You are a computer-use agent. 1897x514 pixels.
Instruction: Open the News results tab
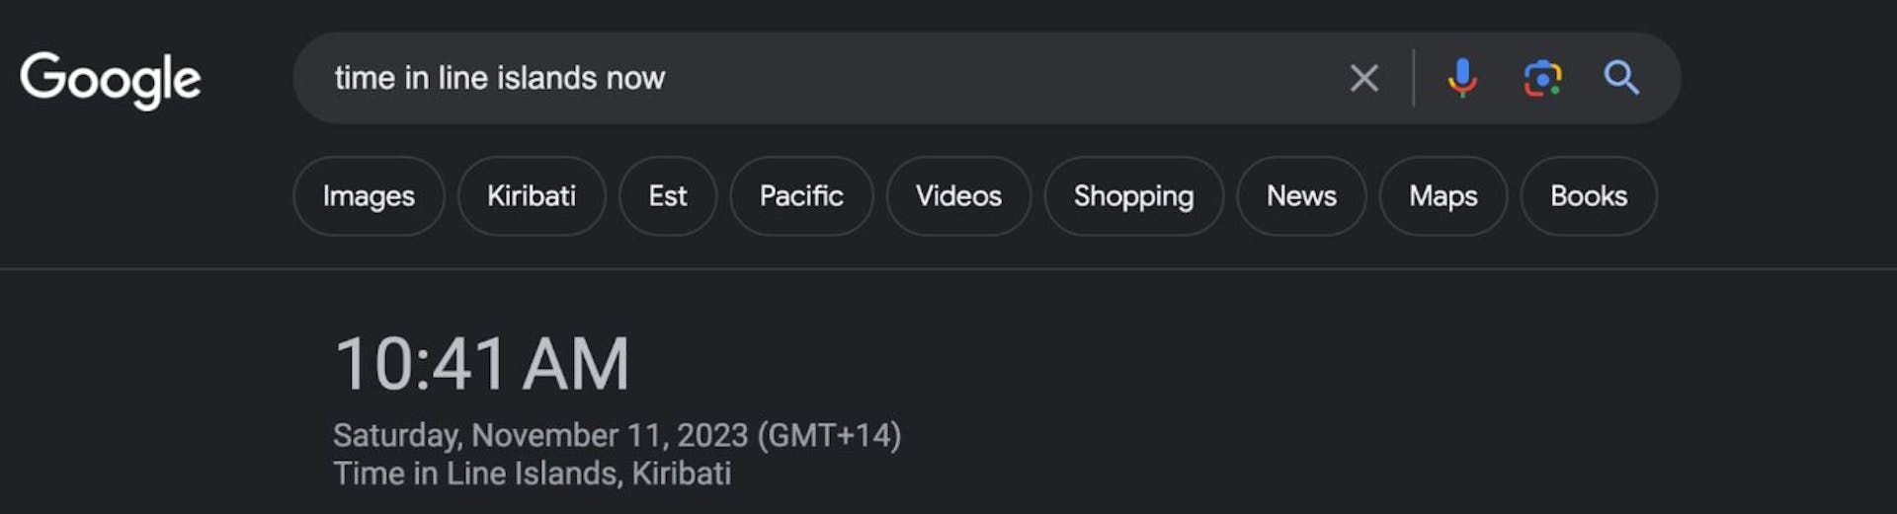(1301, 196)
